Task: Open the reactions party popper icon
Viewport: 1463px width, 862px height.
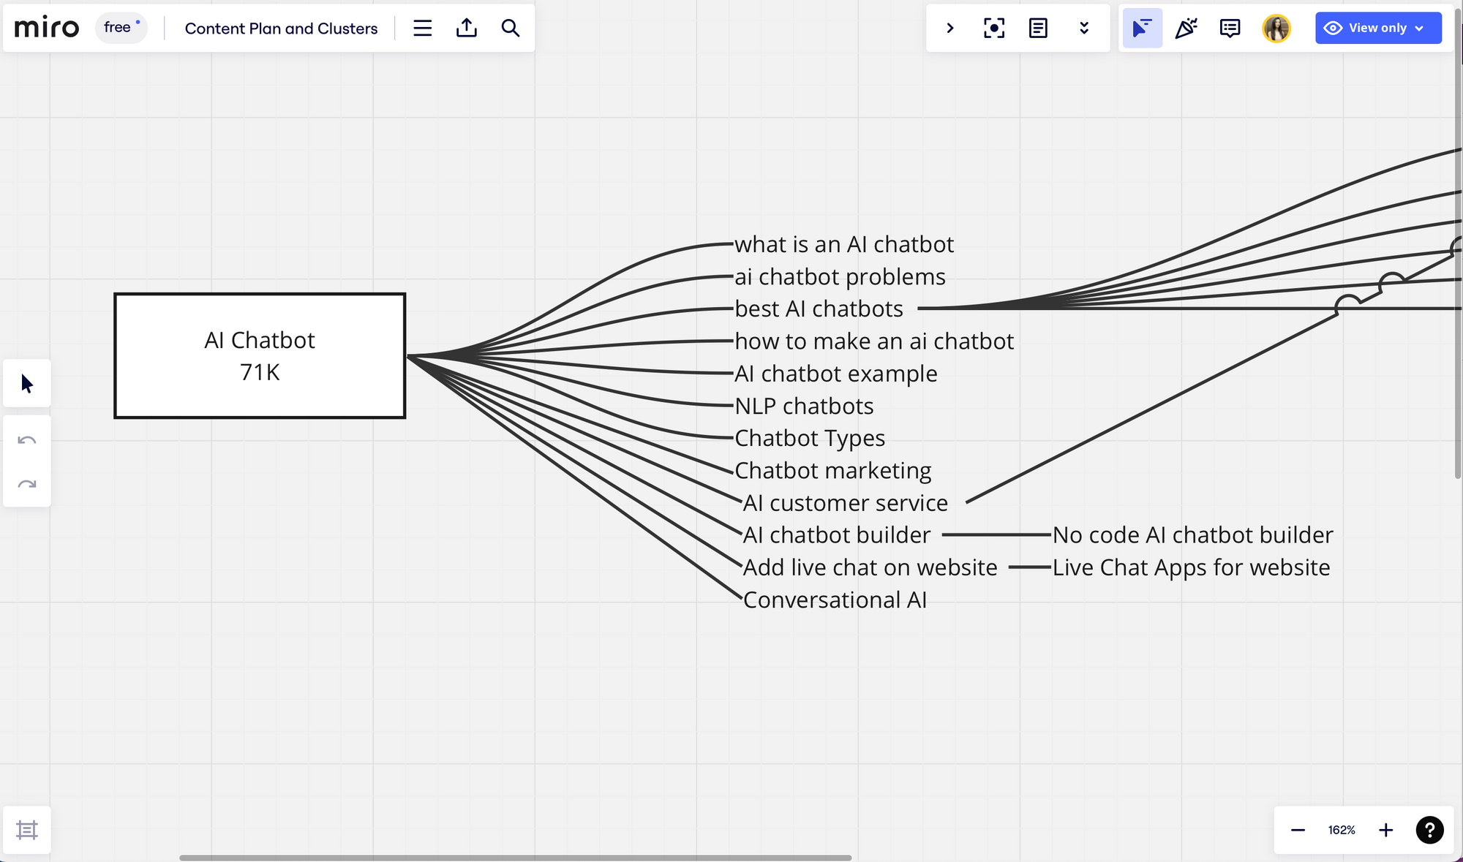Action: click(x=1186, y=28)
